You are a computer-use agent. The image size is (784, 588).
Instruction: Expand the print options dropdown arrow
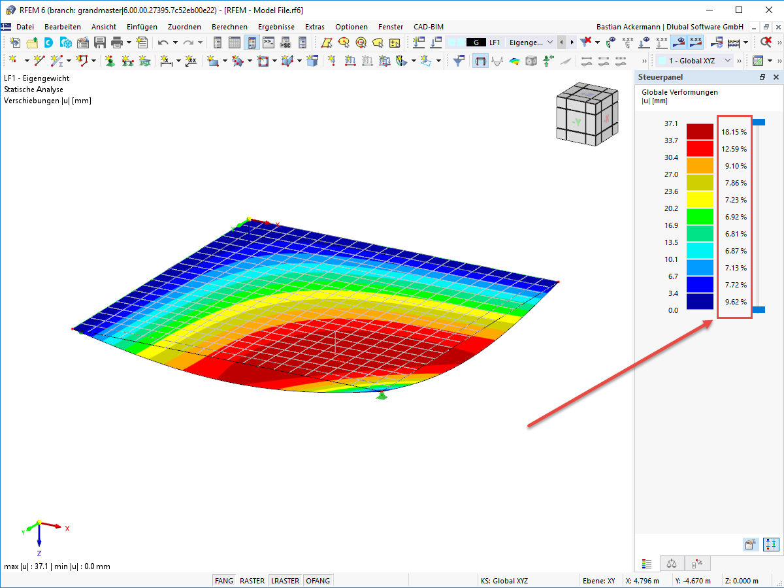pyautogui.click(x=129, y=42)
